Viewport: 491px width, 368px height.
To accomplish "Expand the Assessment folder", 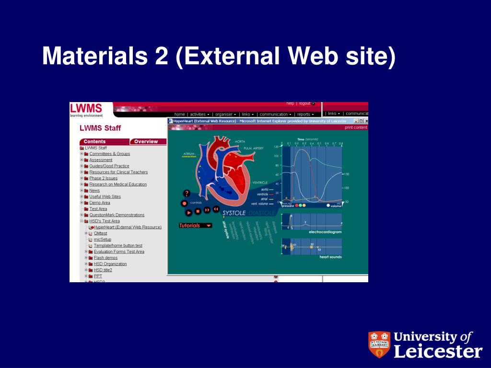I will coord(82,160).
